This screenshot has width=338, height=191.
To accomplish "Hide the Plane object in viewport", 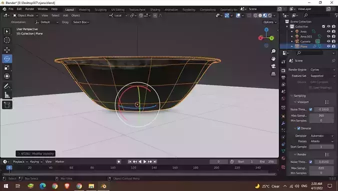I will tap(328, 46).
